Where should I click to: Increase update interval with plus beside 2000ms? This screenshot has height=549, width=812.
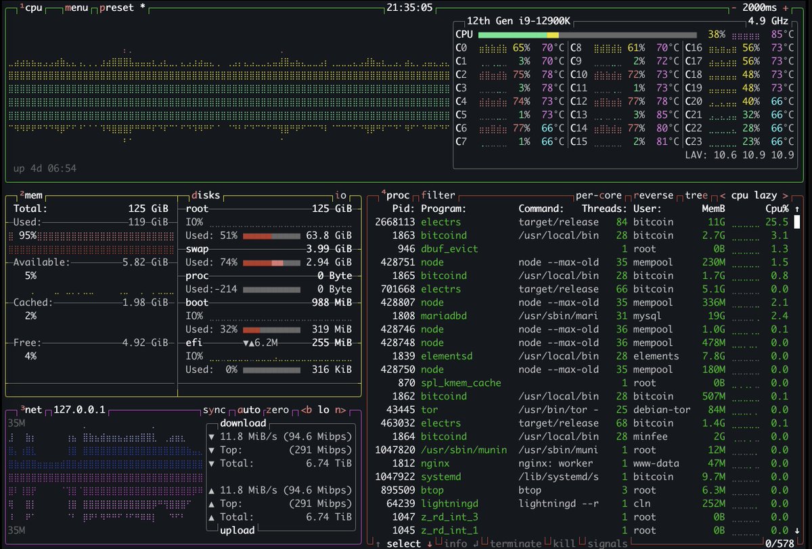point(785,8)
